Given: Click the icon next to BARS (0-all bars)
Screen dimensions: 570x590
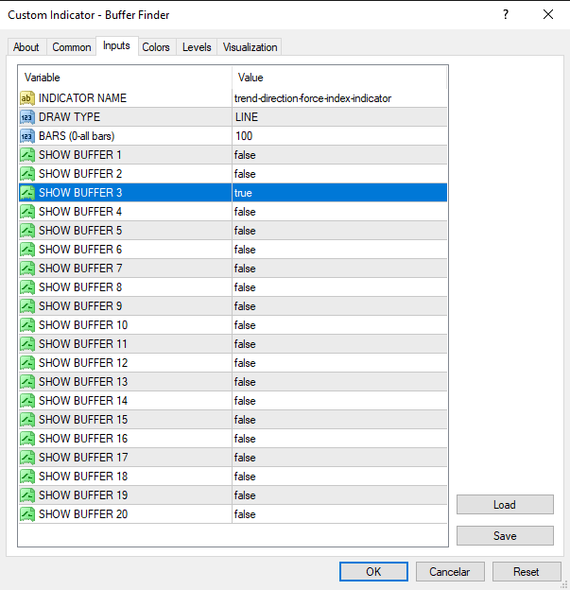Looking at the screenshot, I should tap(27, 136).
